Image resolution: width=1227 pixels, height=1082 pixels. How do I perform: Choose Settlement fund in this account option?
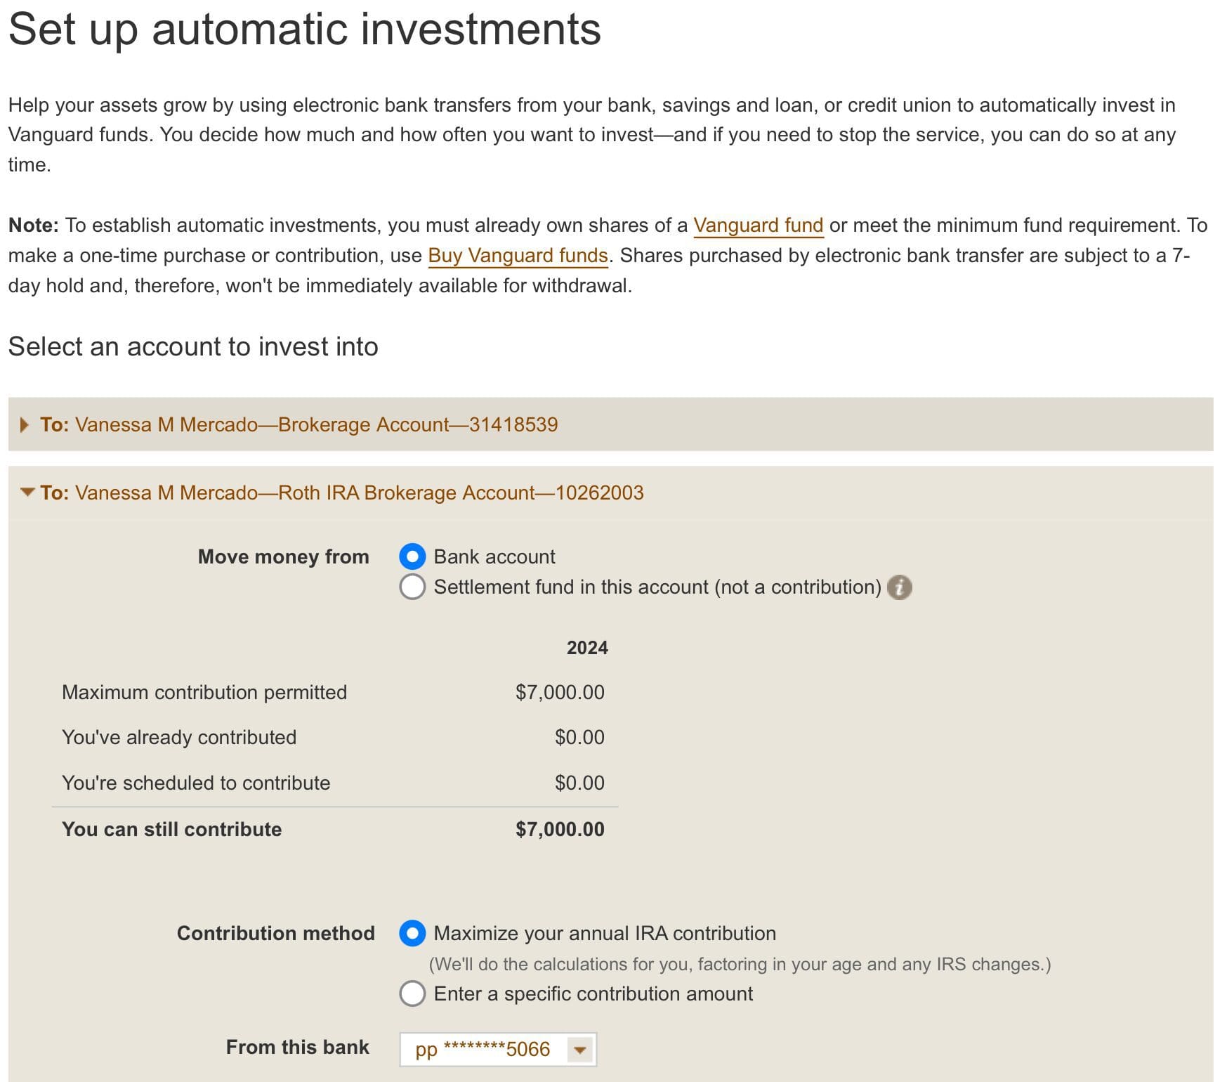(413, 587)
